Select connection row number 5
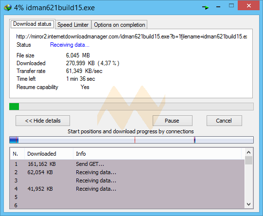The height and width of the screenshot is (216, 263). pos(127,197)
